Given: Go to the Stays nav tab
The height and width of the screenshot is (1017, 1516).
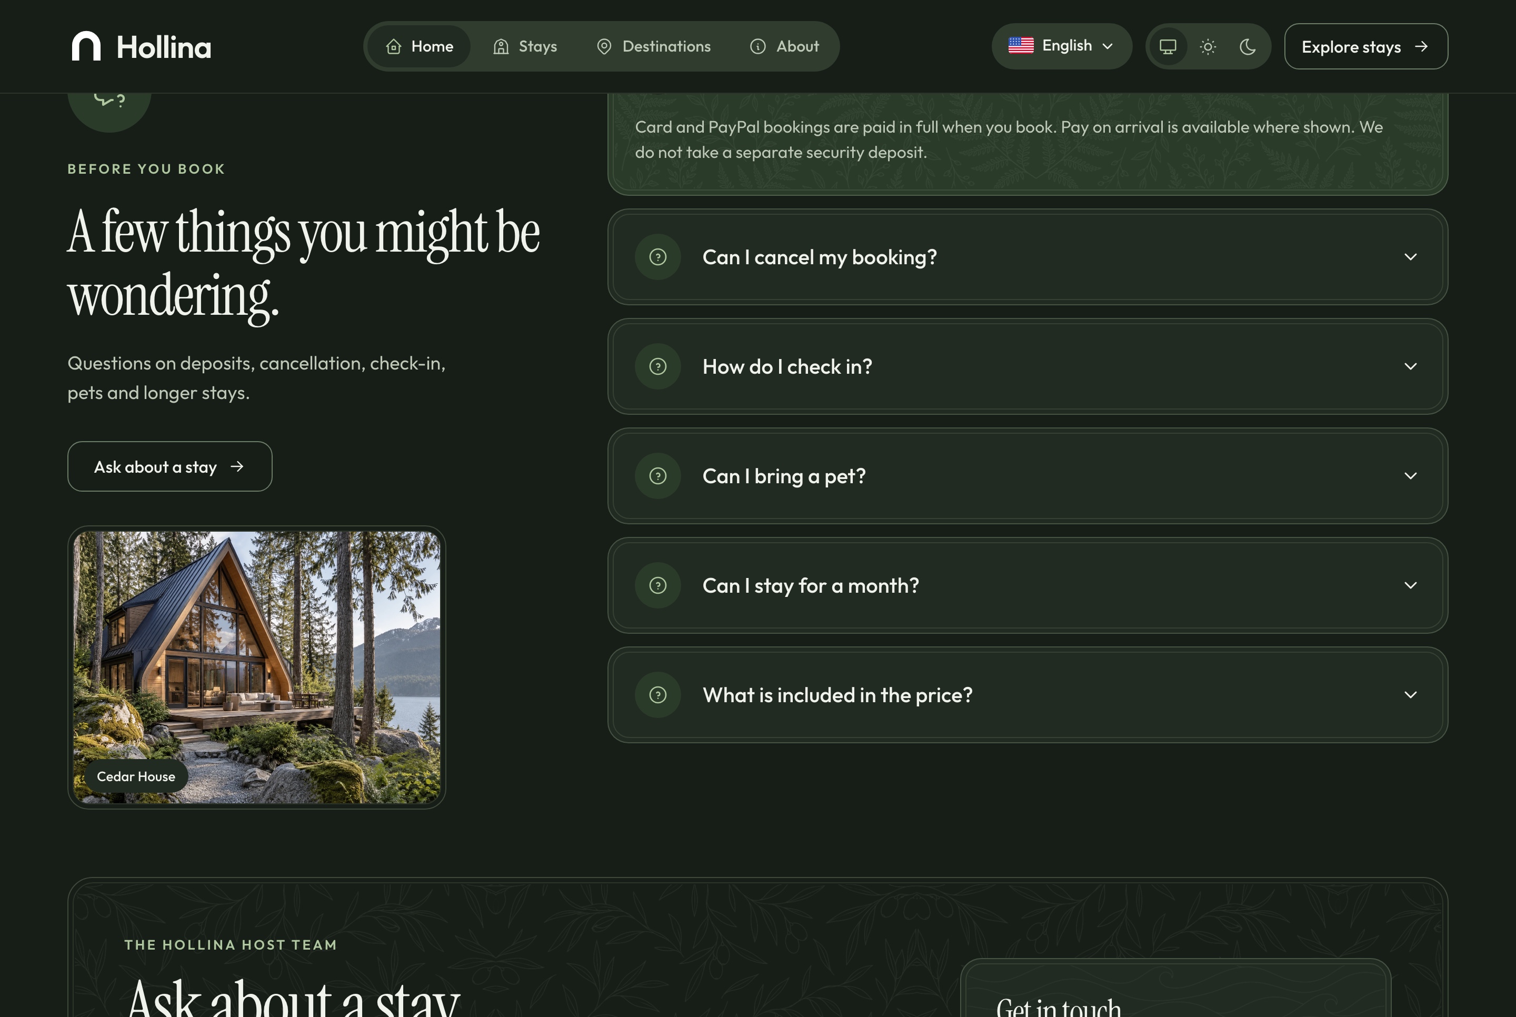Looking at the screenshot, I should click(x=525, y=46).
